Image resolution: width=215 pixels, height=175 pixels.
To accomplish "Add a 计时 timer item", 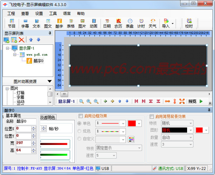I will [141, 23].
